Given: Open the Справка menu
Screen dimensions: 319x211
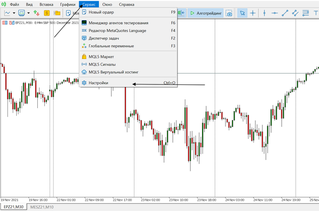Looking at the screenshot, I should 127,4.
